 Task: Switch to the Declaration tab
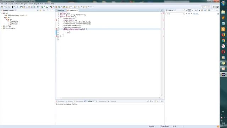pos(78,101)
